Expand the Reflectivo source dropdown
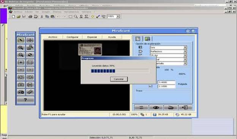This screenshot has width=237, height=139. coord(185,51)
